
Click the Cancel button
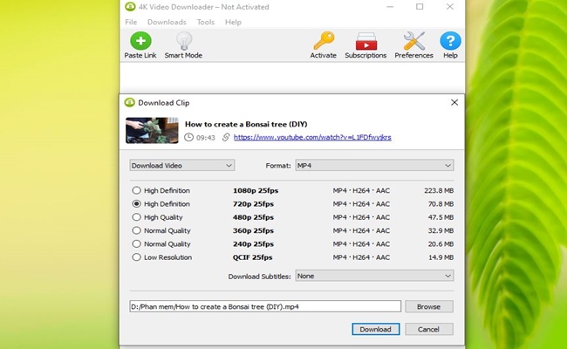[428, 329]
